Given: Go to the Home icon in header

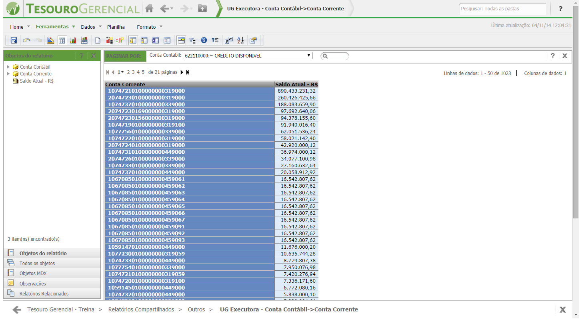Looking at the screenshot, I should (x=149, y=8).
